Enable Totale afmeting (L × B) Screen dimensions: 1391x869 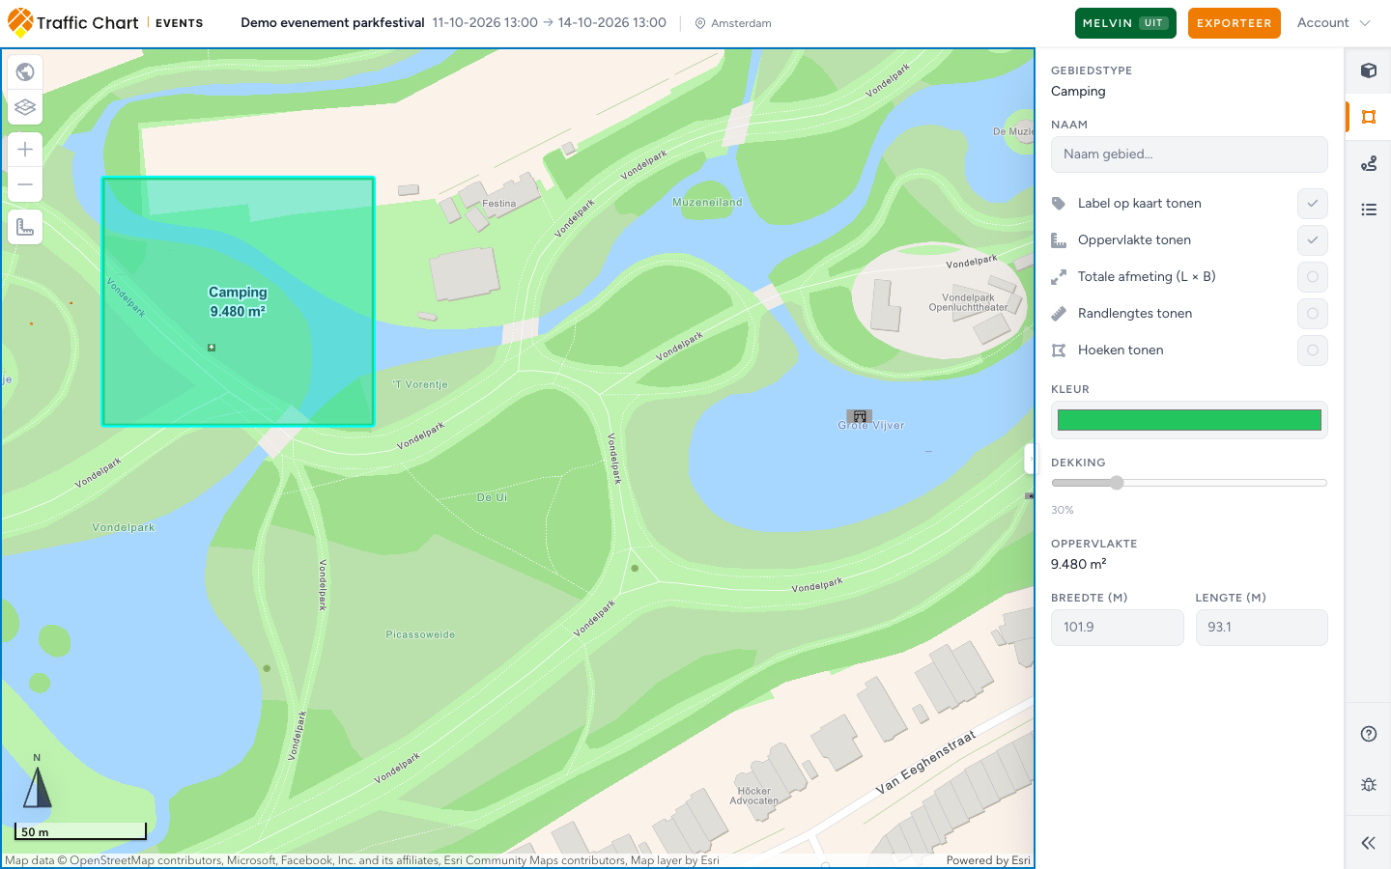click(1312, 277)
